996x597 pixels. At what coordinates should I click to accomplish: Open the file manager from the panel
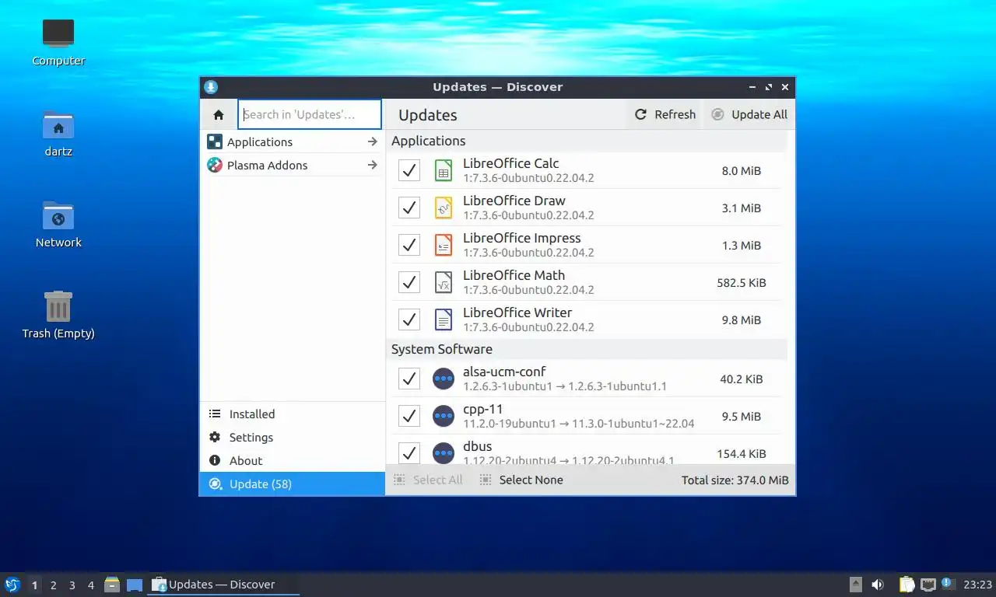point(112,585)
